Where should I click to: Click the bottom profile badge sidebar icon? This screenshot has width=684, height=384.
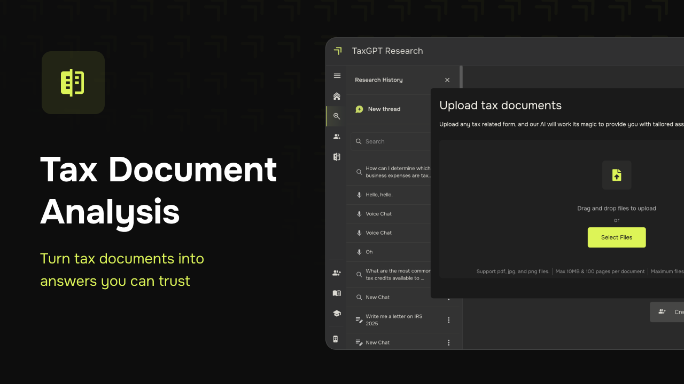(336, 339)
